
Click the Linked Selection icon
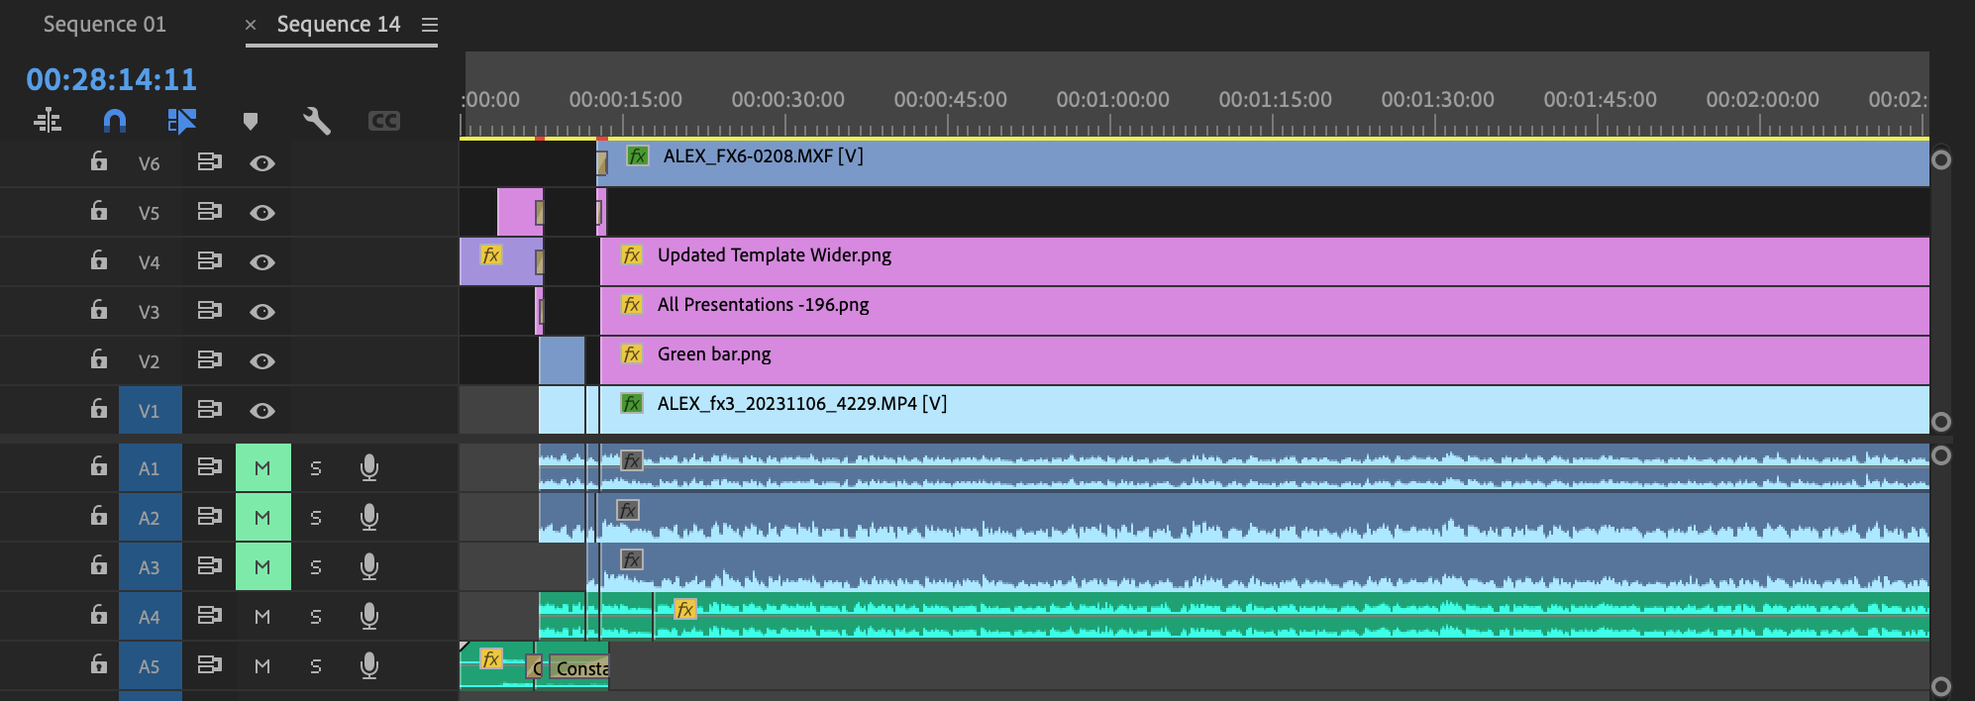coord(181,121)
